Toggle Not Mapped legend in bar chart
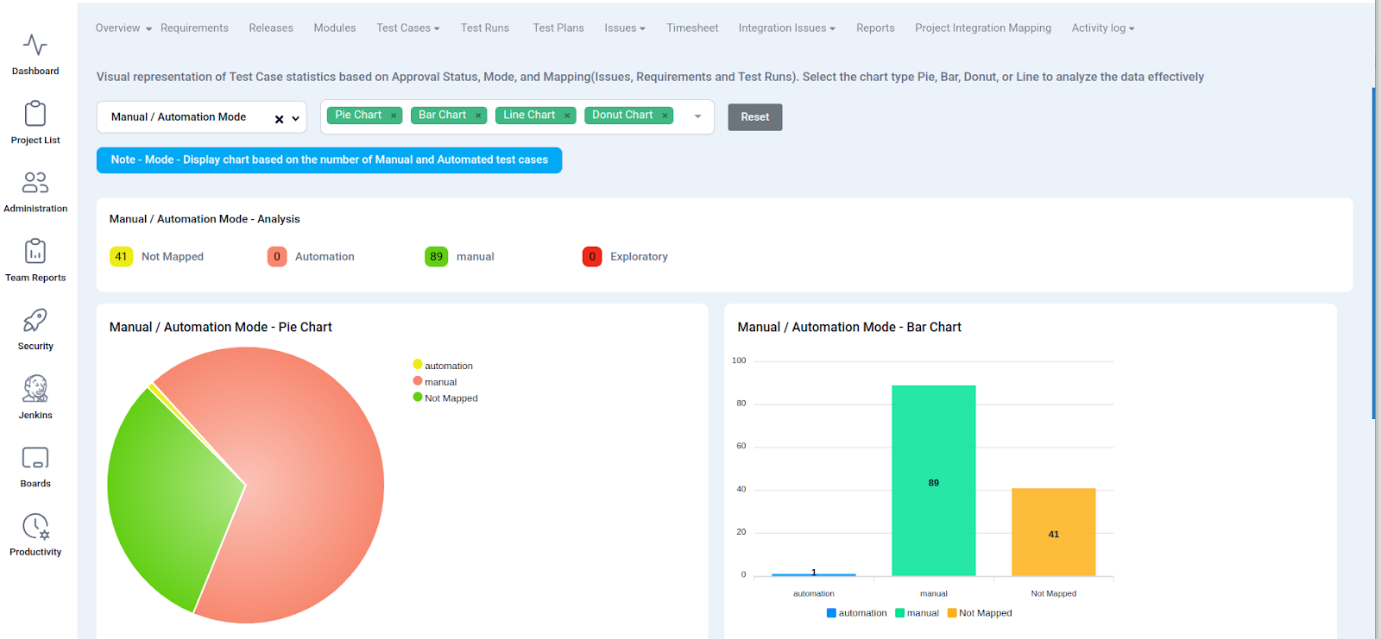1381x639 pixels. point(980,613)
